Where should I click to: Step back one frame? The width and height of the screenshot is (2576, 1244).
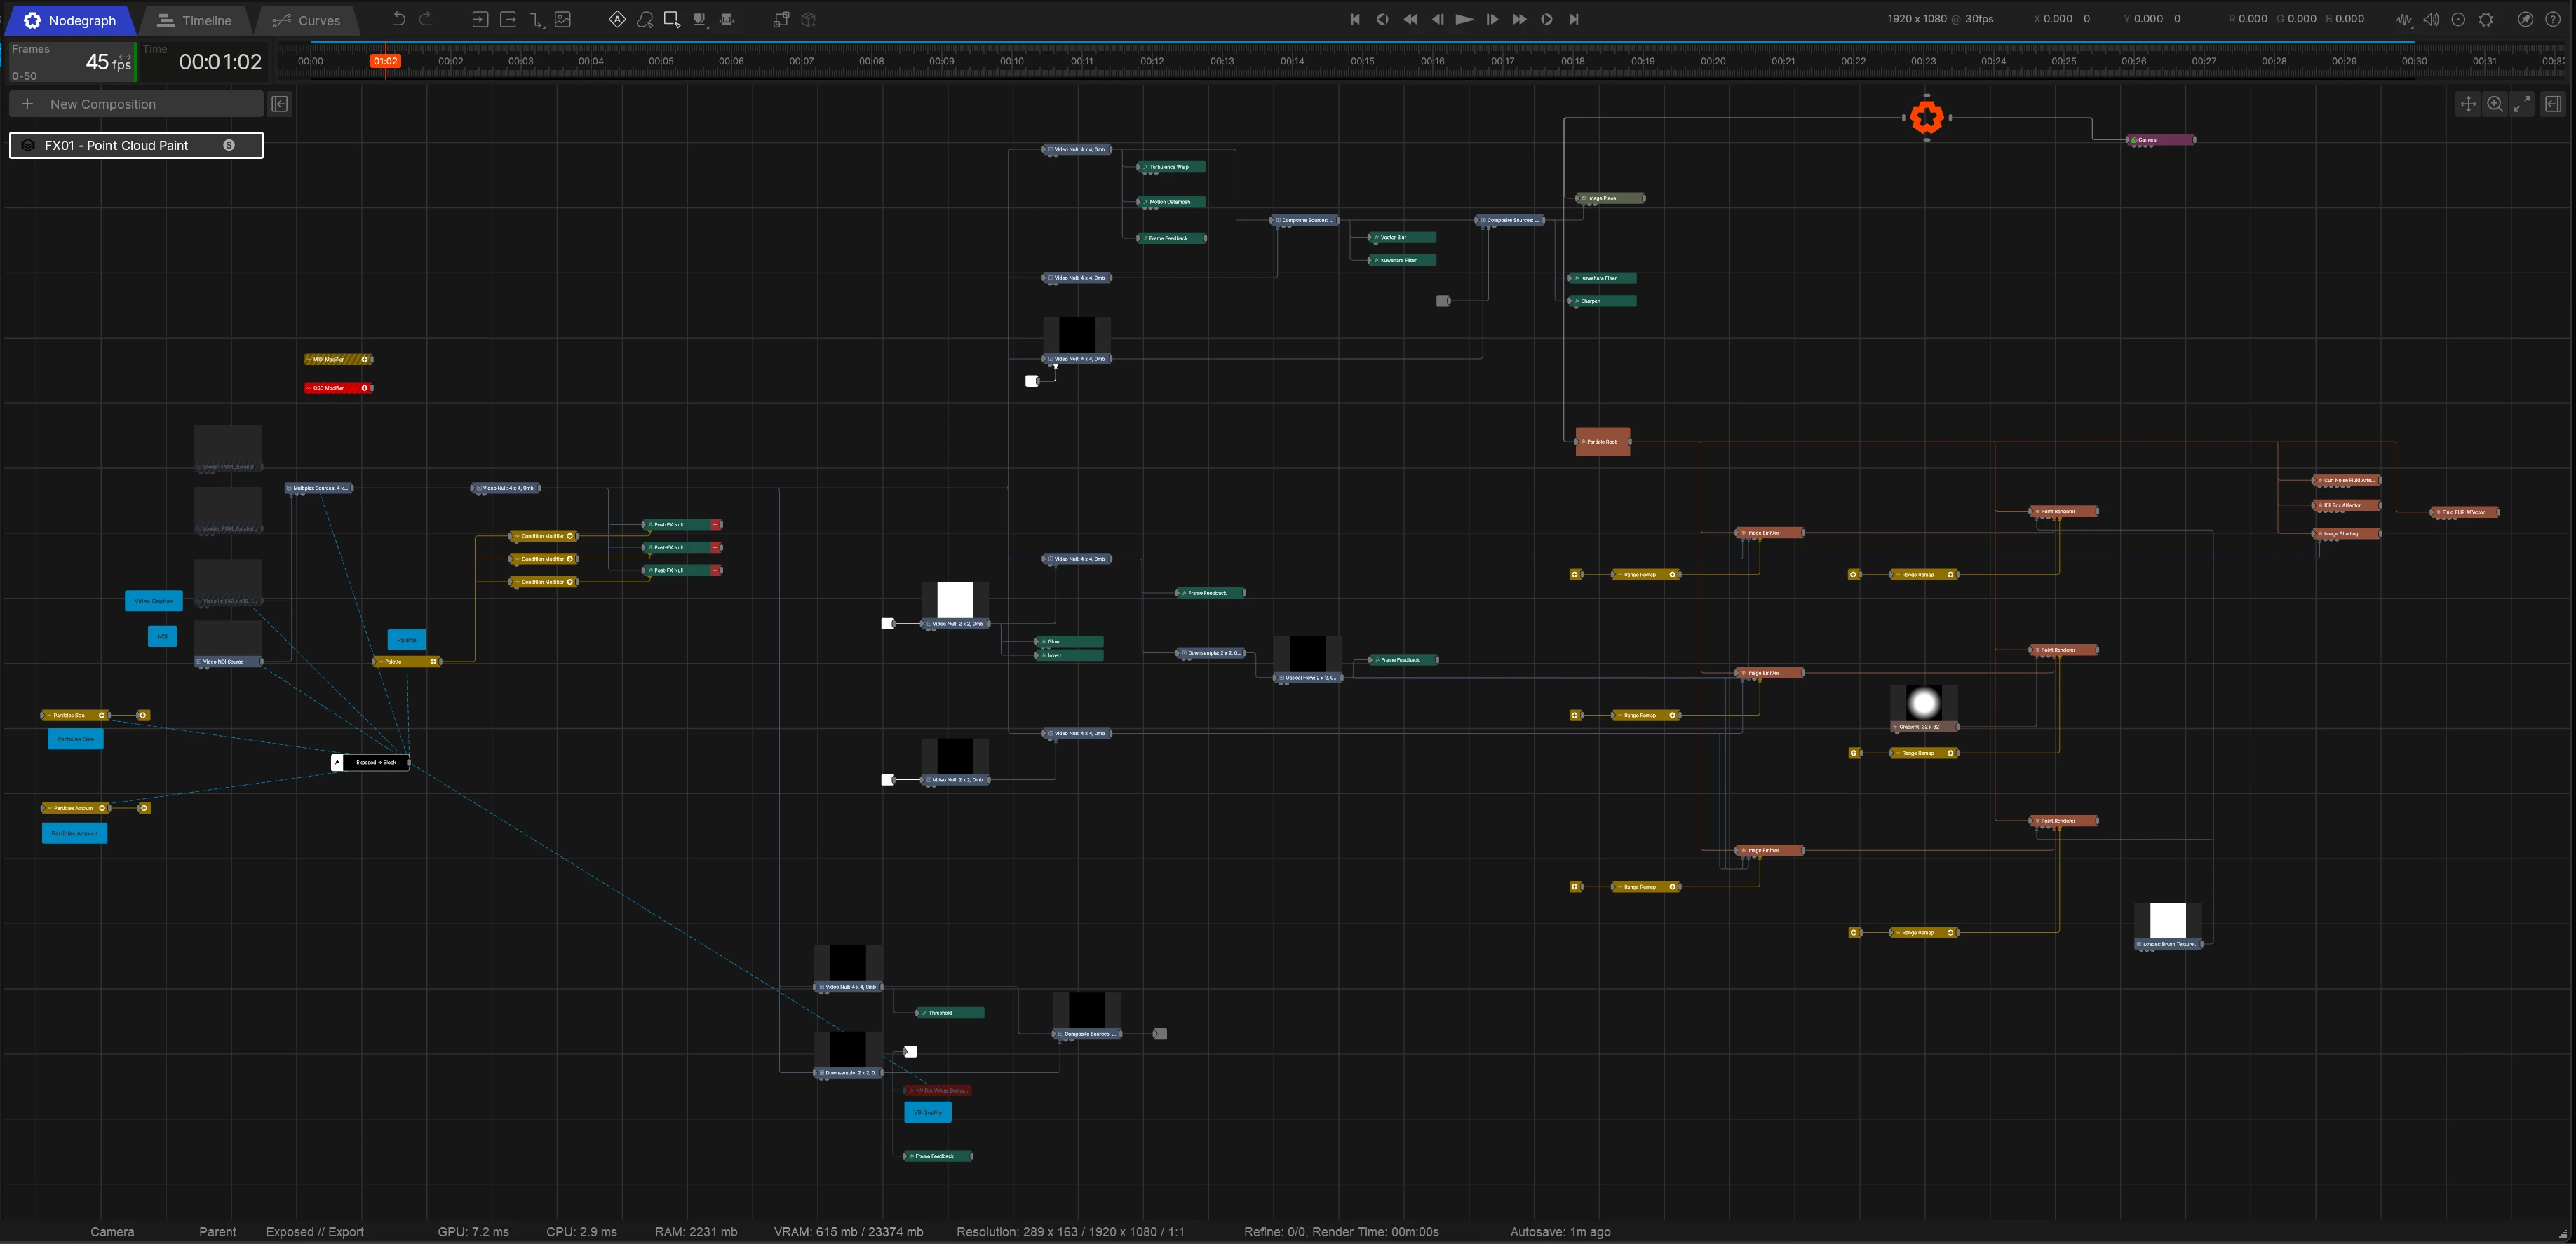[x=1438, y=19]
